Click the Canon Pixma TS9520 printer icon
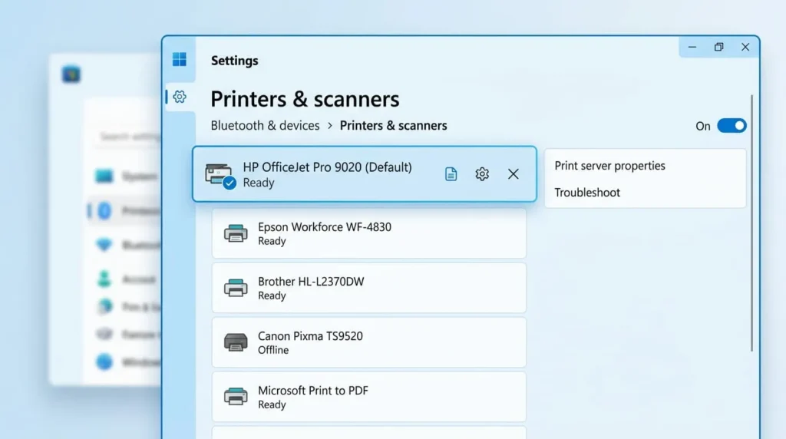The image size is (786, 439). 236,342
